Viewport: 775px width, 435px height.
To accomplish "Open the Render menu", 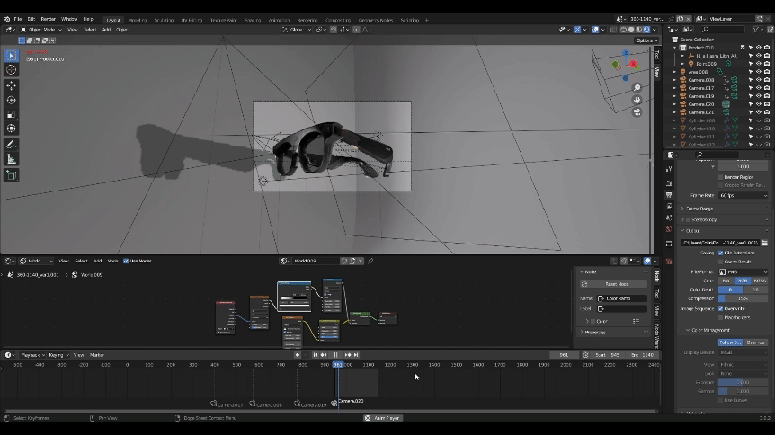I will tap(48, 19).
